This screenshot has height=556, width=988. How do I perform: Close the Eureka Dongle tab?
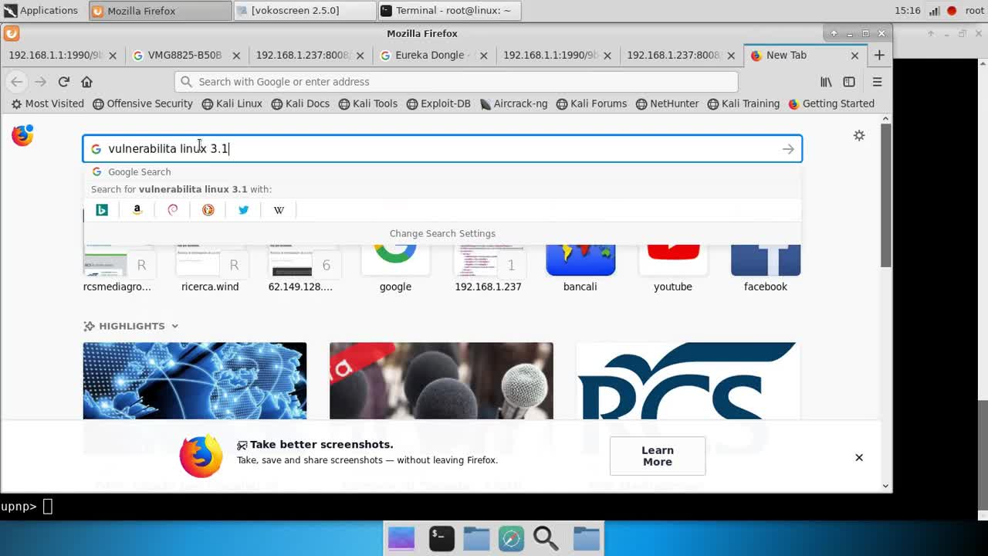(483, 56)
